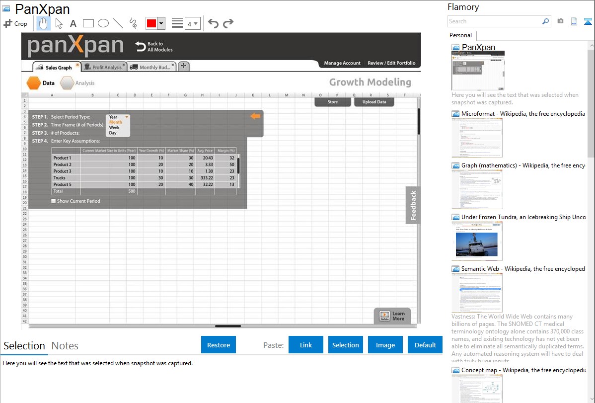Open the Sales Graph tab

click(57, 67)
